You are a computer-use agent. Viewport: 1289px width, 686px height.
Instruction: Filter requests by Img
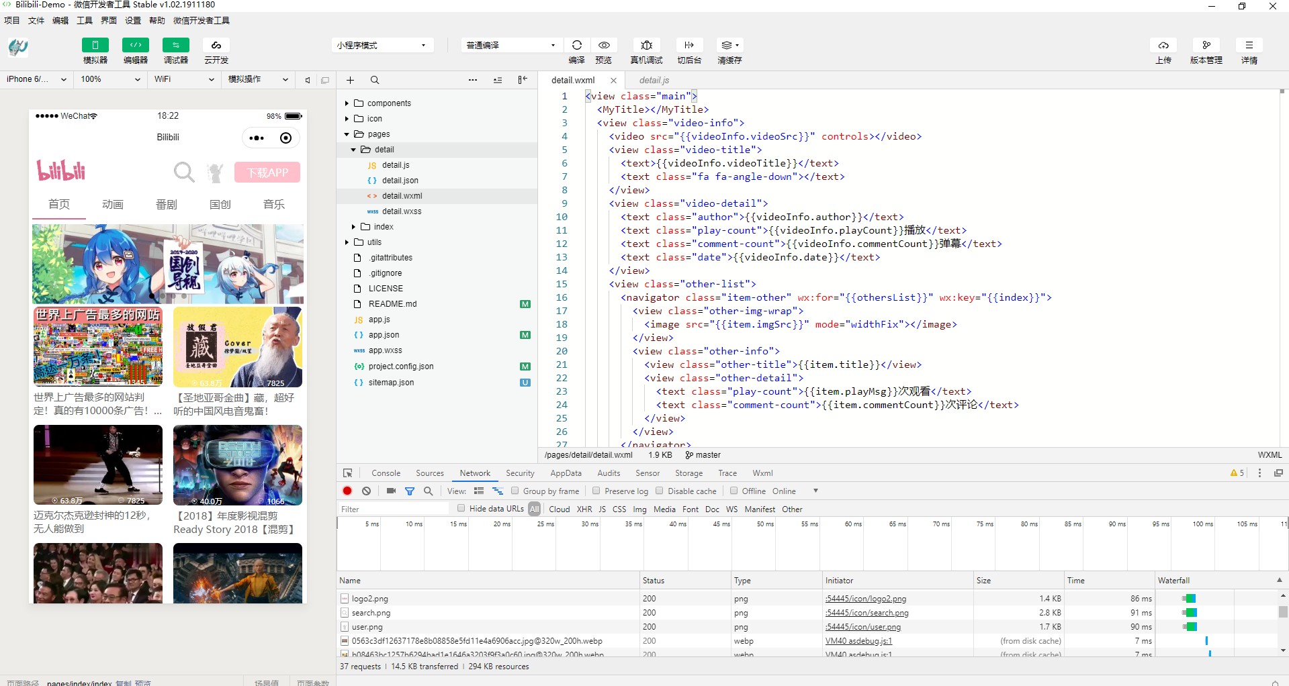coord(639,509)
